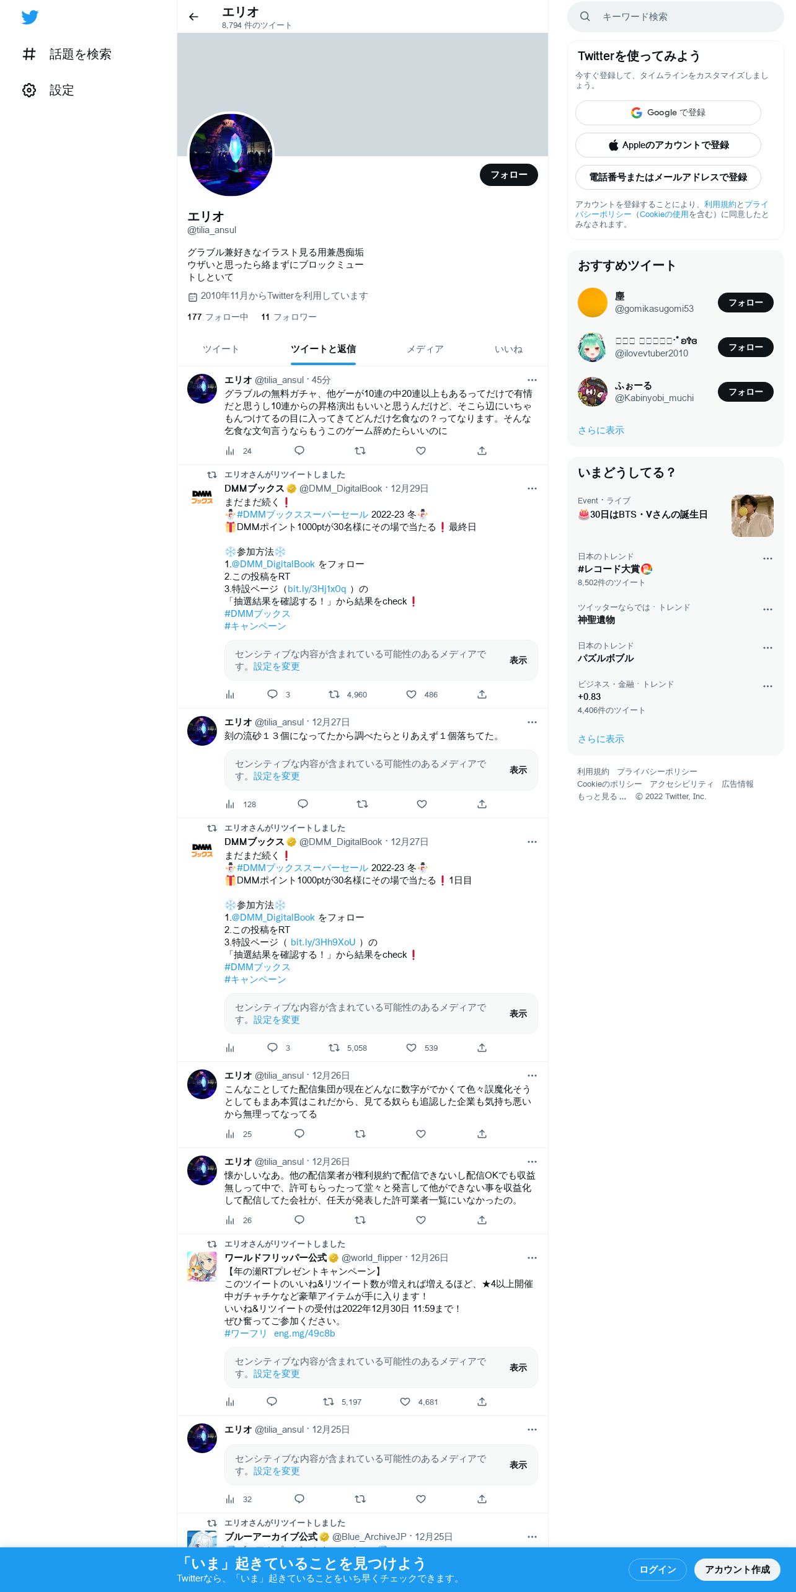The image size is (796, 1592).
Task: Expand さらに表示 under おすすめツイート
Action: coord(601,430)
